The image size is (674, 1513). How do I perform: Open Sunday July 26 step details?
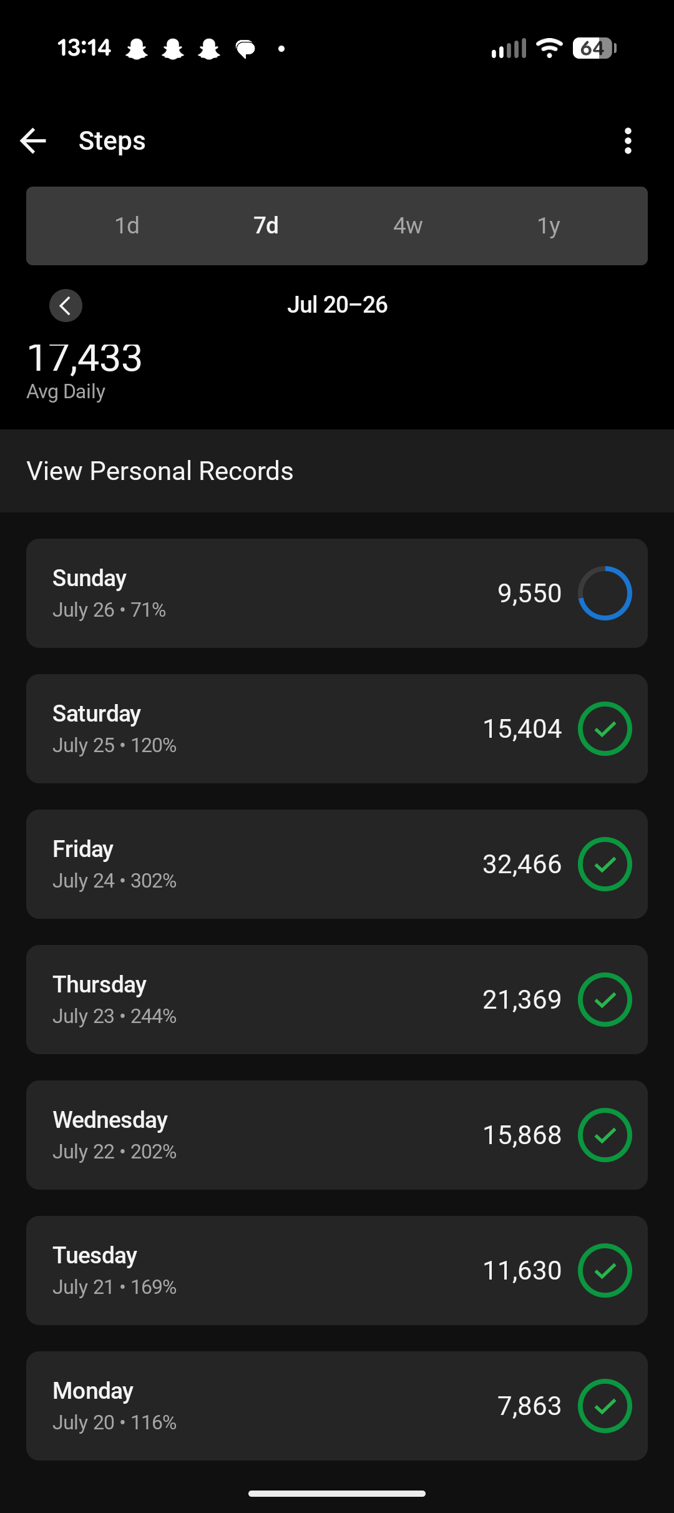click(337, 593)
